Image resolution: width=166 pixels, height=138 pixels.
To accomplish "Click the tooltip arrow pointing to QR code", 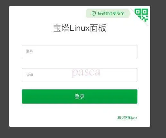I will (130, 14).
